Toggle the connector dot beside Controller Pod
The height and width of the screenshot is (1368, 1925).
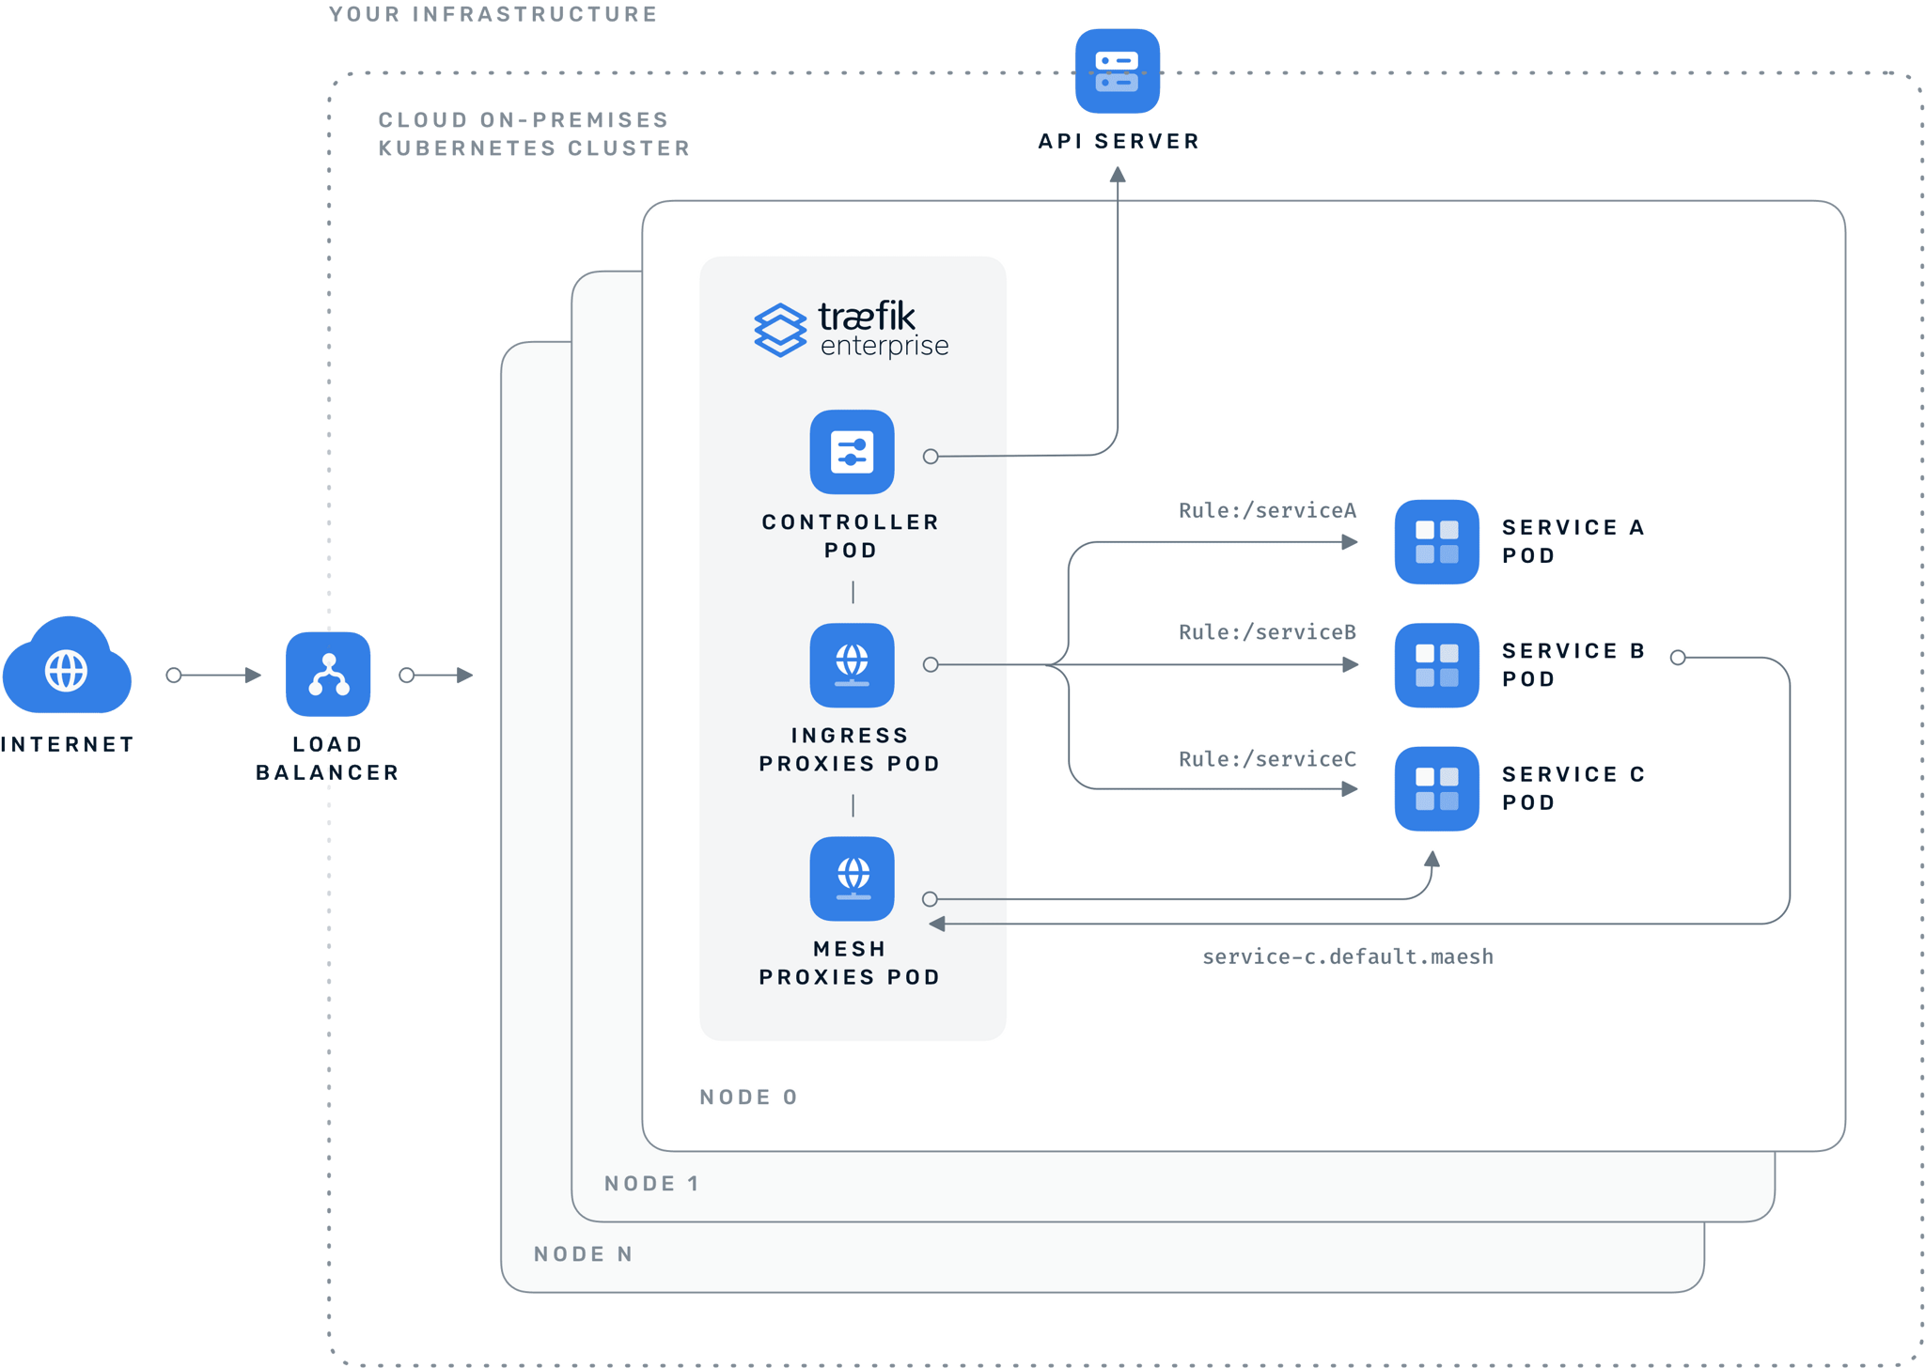click(x=931, y=457)
